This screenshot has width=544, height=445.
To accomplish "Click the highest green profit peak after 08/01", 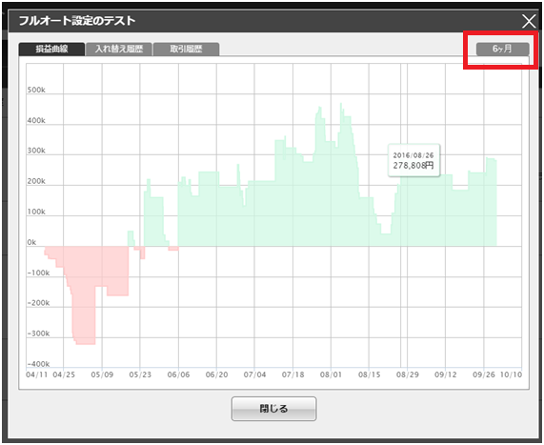I will point(341,108).
